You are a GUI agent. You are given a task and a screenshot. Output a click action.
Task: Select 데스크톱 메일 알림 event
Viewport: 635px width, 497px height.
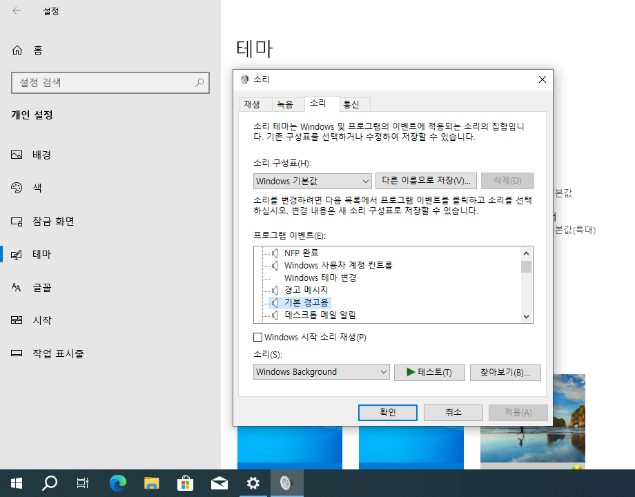[x=320, y=315]
